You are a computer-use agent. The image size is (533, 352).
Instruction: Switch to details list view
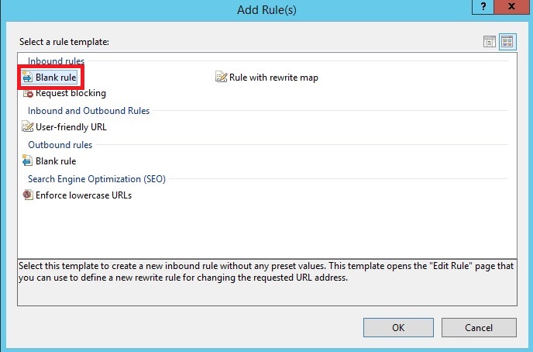tap(490, 42)
